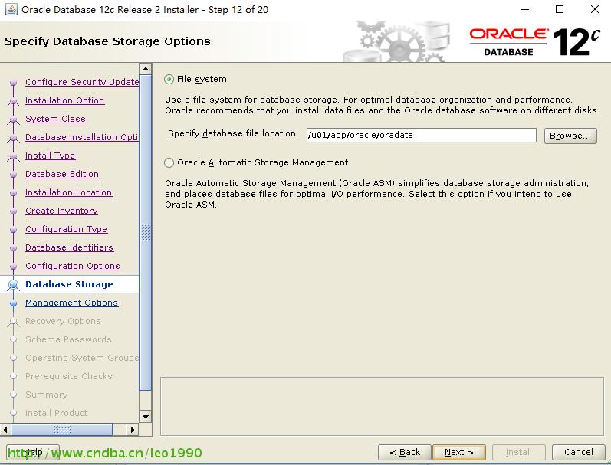Screen dimensions: 611x465
Task: Open the Create Inventory step
Action: [61, 211]
